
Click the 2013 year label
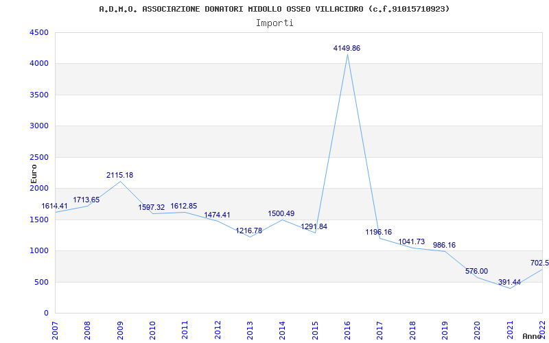pyautogui.click(x=250, y=330)
